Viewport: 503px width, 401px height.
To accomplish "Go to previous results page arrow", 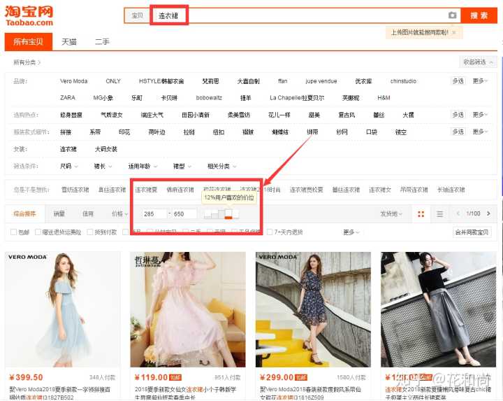I will (x=458, y=213).
